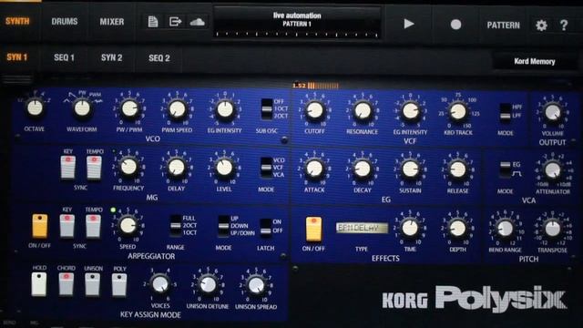Select the SEQ 1 tab
The width and height of the screenshot is (583, 328).
click(x=64, y=57)
